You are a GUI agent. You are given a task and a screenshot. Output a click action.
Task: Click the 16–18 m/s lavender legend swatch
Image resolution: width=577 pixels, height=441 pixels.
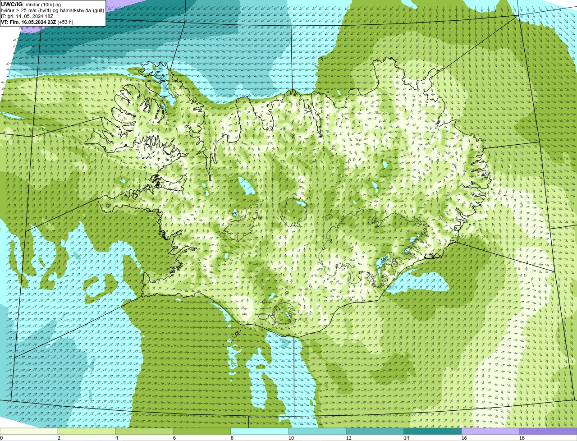pyautogui.click(x=490, y=432)
